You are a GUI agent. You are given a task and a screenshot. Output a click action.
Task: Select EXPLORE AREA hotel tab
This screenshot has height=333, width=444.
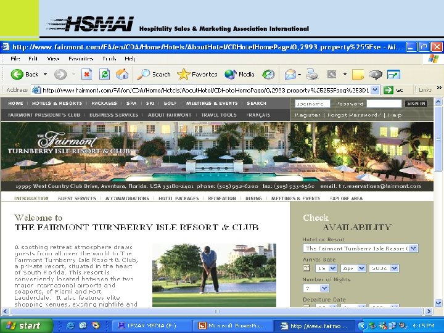(x=346, y=198)
